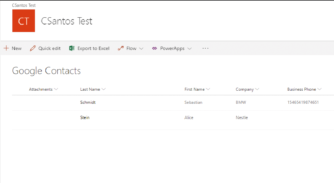Open the Last Name column dropdown
Viewport: 334px width, 183px height.
pos(104,89)
